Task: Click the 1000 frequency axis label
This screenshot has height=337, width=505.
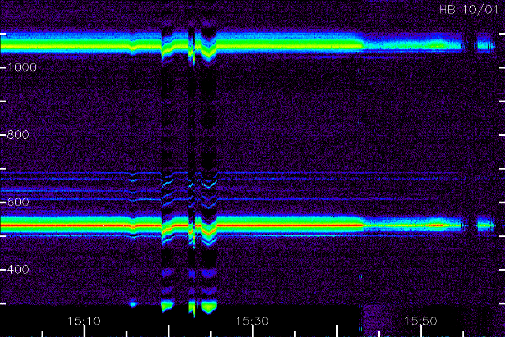Action: [x=22, y=67]
